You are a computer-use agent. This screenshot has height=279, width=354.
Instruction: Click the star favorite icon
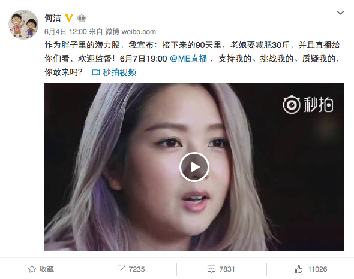(32, 269)
